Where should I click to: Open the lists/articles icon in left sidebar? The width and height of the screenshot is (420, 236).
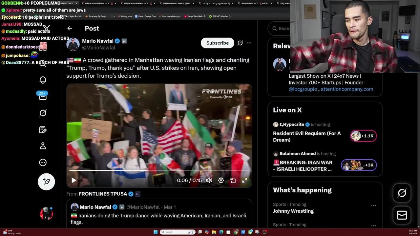coord(43,129)
